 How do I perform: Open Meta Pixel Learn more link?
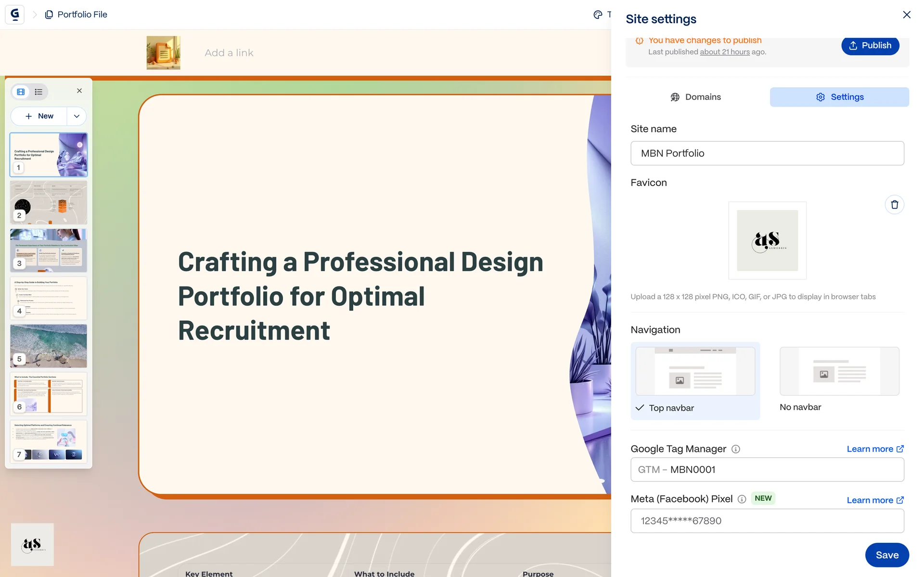tap(875, 500)
